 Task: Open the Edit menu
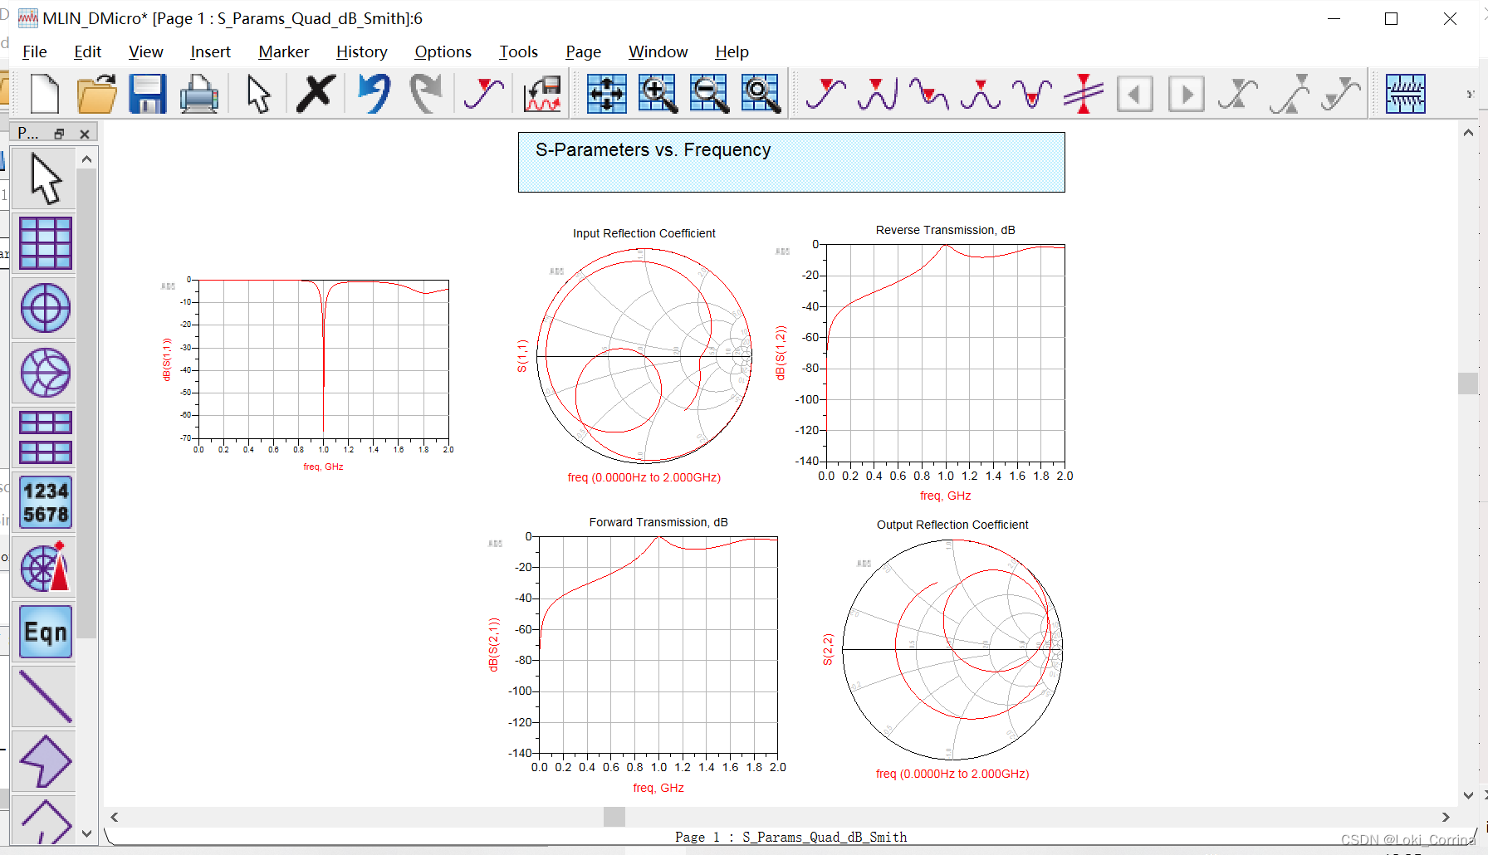click(x=87, y=51)
